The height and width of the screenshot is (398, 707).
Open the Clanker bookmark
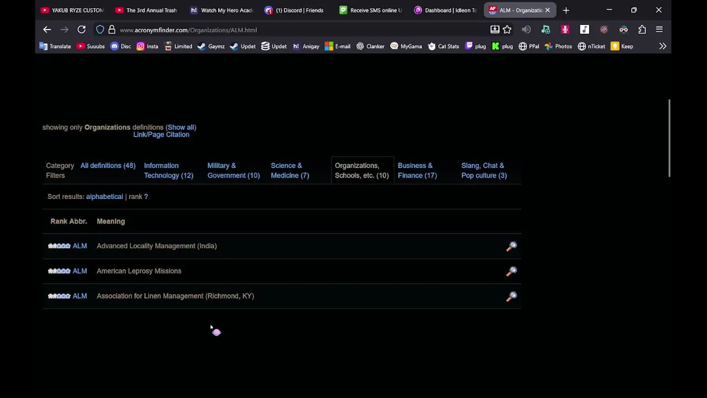370,46
